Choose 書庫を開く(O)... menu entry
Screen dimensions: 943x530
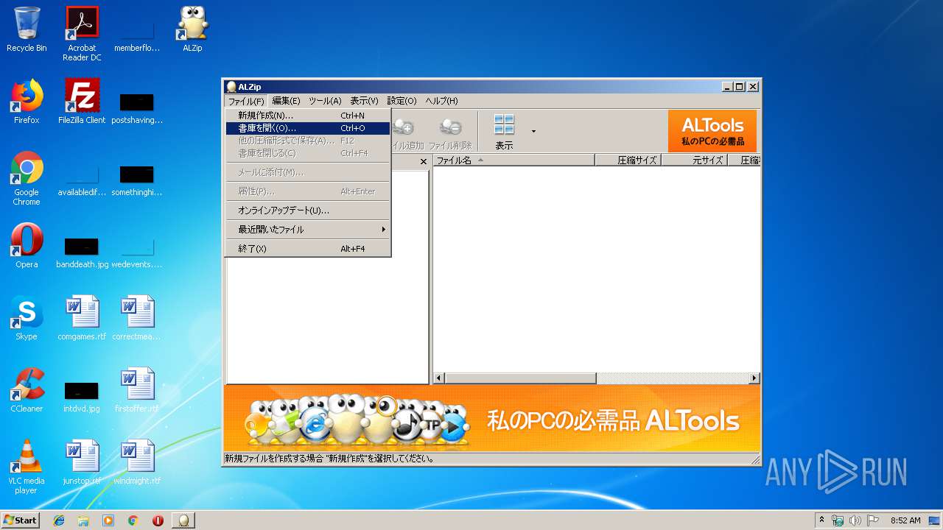click(308, 128)
